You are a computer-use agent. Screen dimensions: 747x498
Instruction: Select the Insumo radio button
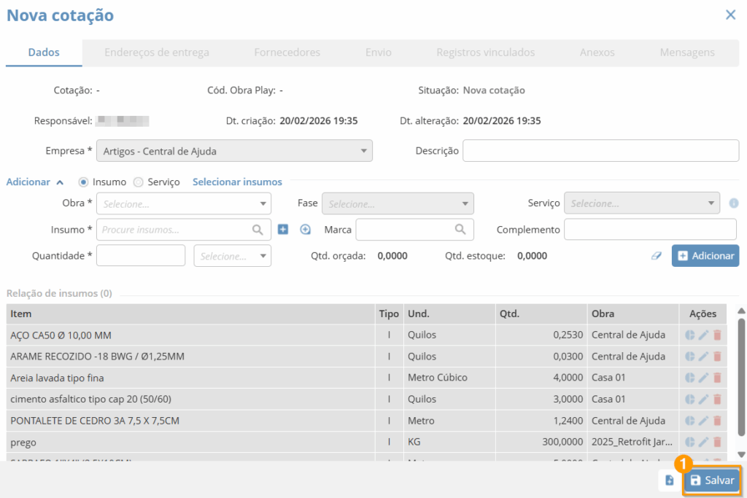point(84,182)
